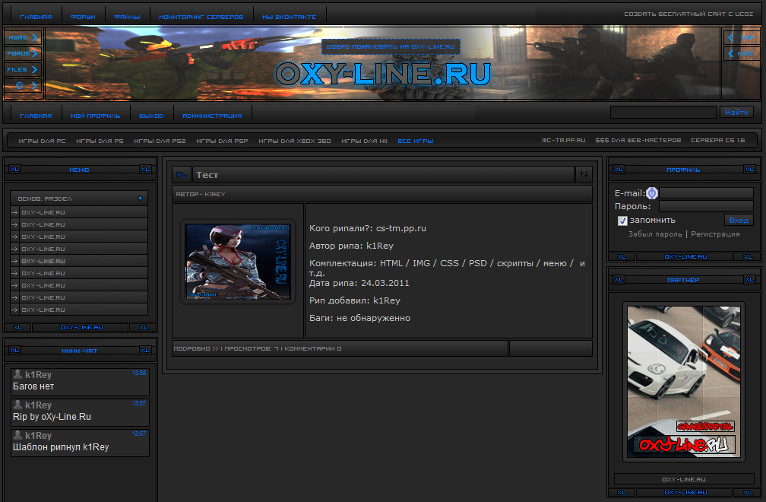The image size is (766, 502).
Task: Open the TOP arrow button on banner
Action: (x=741, y=37)
